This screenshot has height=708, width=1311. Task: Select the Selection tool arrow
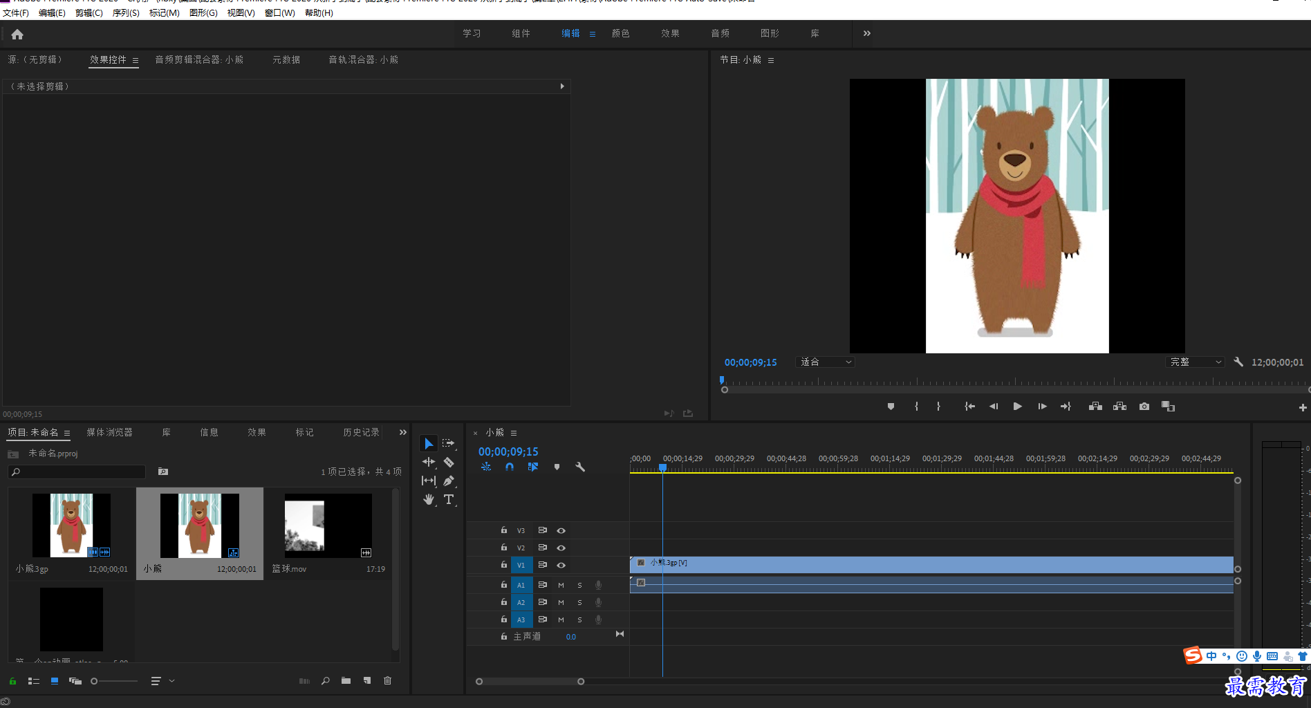click(429, 443)
